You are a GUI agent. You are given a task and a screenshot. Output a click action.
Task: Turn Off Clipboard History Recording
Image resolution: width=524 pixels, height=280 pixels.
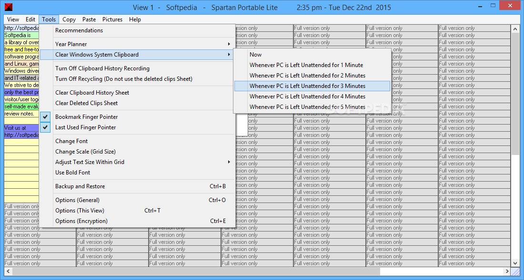[x=137, y=68]
